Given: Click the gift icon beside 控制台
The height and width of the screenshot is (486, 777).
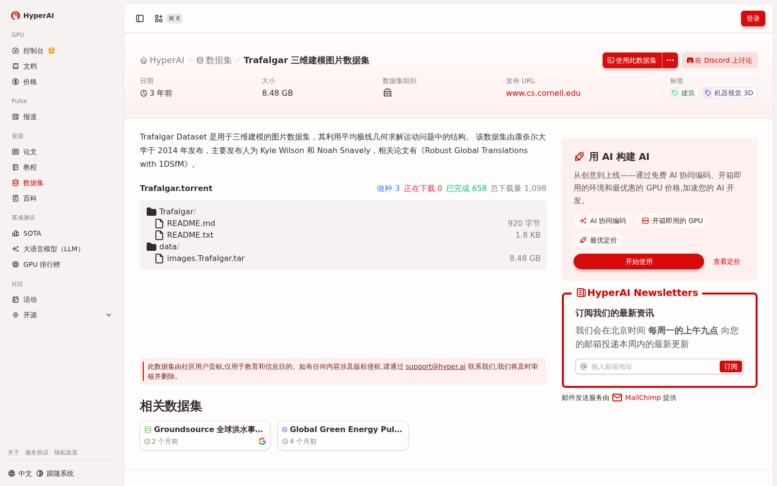Looking at the screenshot, I should [51, 51].
